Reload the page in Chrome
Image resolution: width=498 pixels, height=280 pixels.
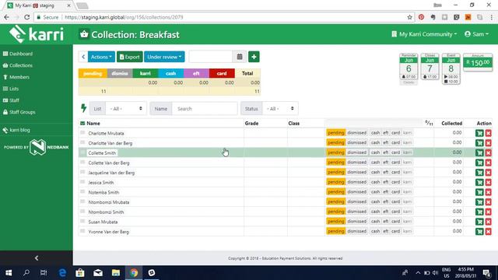[x=27, y=17]
